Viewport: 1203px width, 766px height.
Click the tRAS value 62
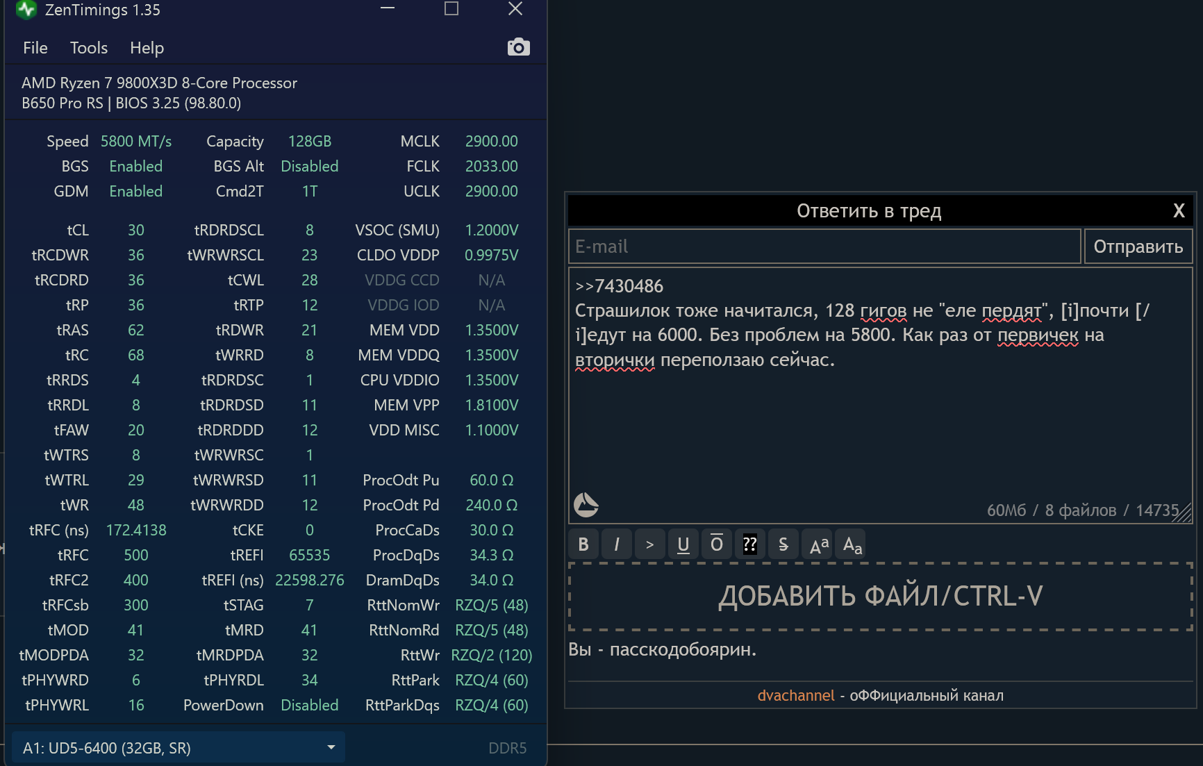[136, 330]
